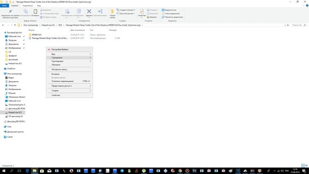Click Выделить все in the ribbon
The height and width of the screenshot is (174, 309).
tap(169, 10)
